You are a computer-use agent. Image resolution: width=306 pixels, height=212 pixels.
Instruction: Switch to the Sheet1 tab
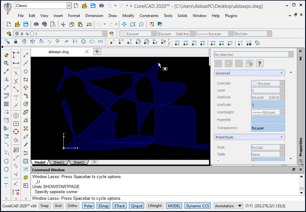[x=59, y=162]
